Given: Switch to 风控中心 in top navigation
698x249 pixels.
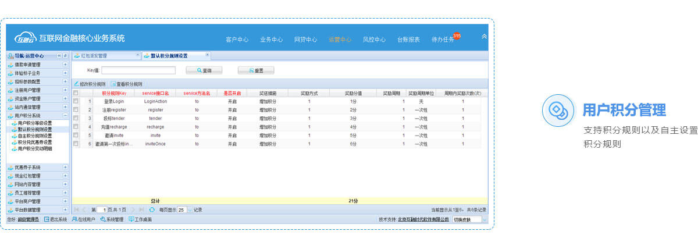Looking at the screenshot, I should pyautogui.click(x=374, y=40).
